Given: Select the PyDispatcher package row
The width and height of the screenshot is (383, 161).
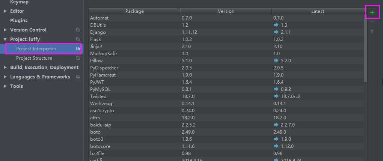Looking at the screenshot, I should point(226,68).
